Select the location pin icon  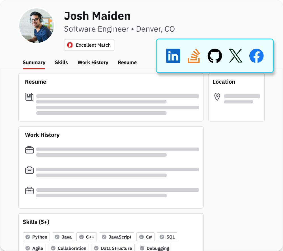[217, 97]
